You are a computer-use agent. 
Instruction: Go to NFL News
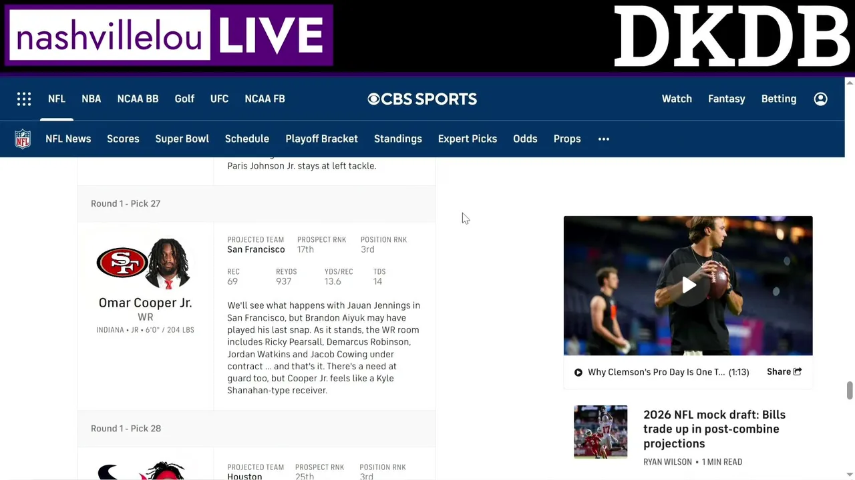coord(68,139)
